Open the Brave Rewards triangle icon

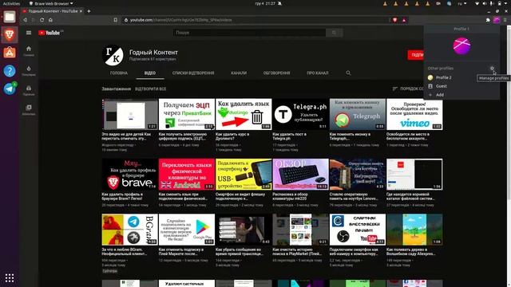point(404,20)
